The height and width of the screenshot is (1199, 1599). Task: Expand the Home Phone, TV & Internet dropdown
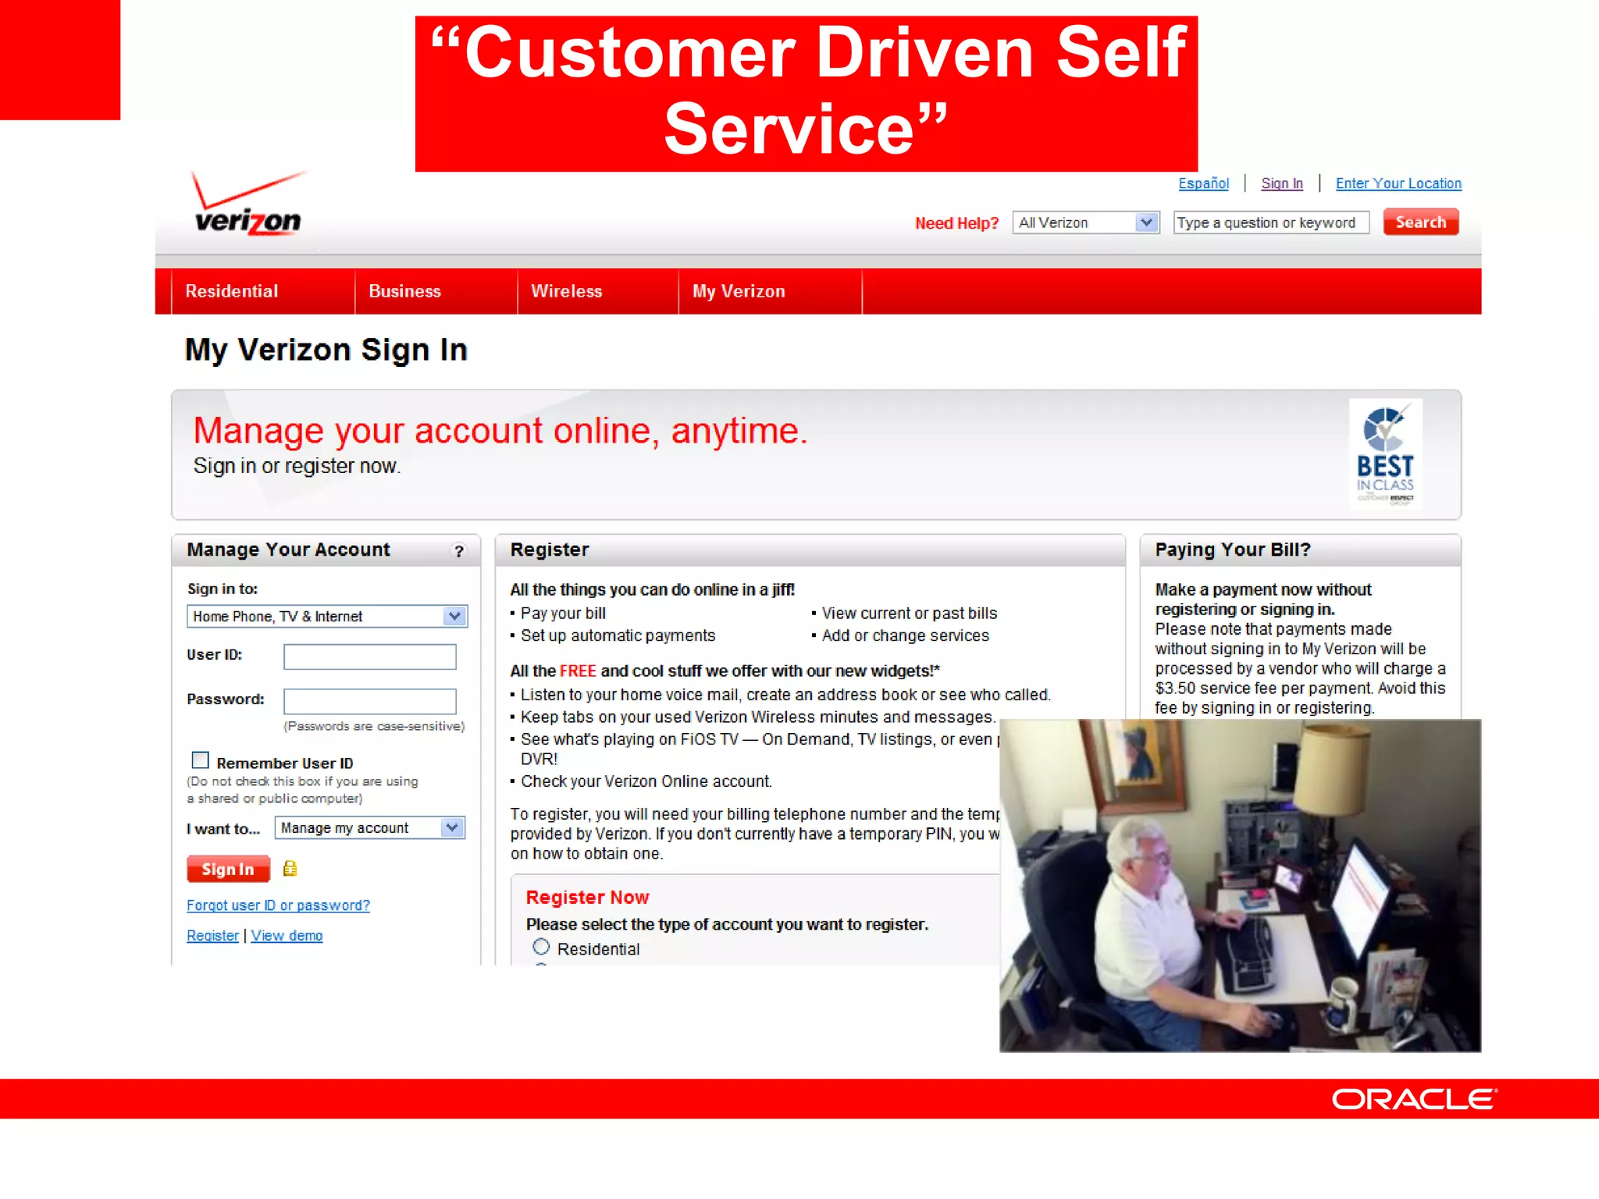pyautogui.click(x=327, y=616)
